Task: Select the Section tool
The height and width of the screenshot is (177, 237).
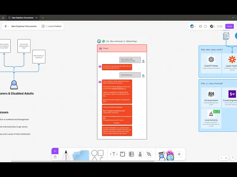Action: [x=123, y=154]
